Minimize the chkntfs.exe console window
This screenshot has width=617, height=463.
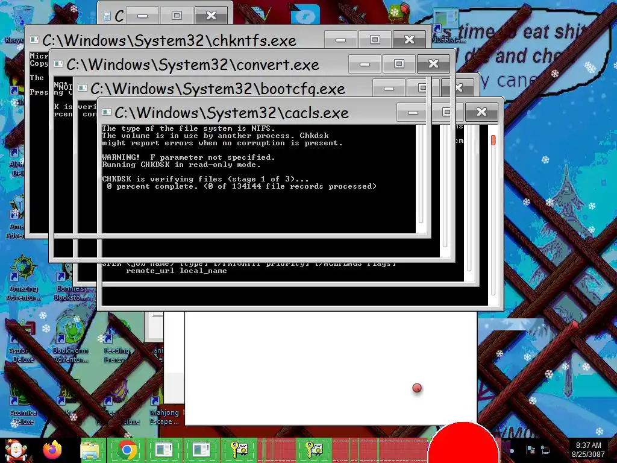(x=341, y=39)
